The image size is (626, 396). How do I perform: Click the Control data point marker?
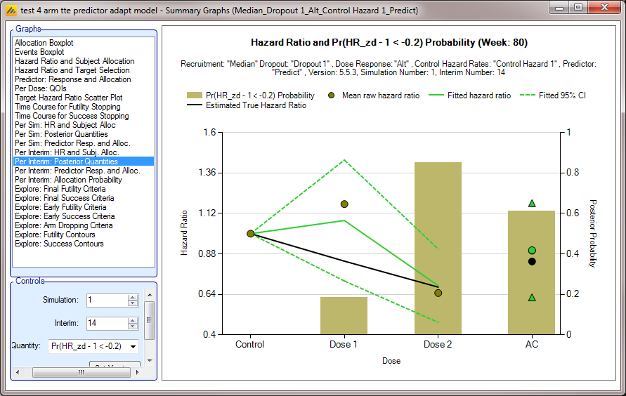click(250, 234)
